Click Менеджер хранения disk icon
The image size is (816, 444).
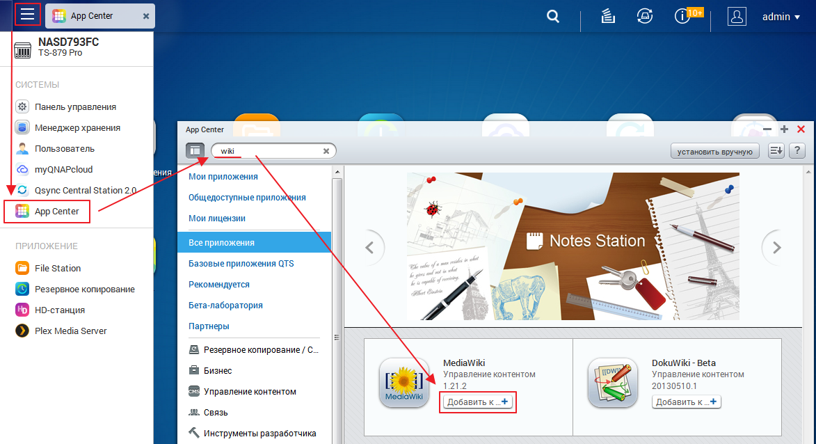pyautogui.click(x=22, y=127)
